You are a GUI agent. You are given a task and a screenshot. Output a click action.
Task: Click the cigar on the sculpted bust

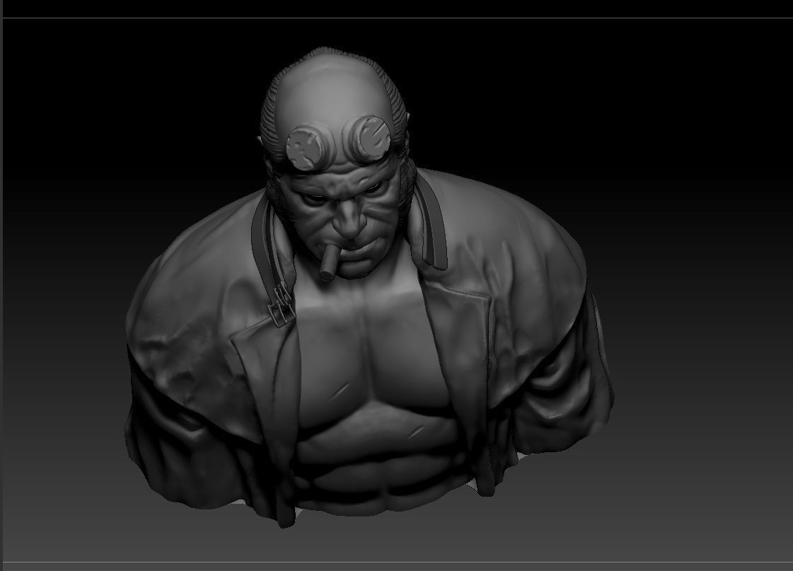(x=330, y=263)
